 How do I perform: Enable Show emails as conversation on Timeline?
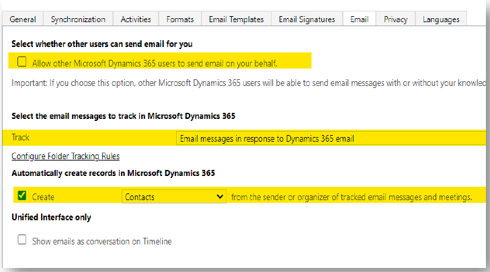click(22, 240)
